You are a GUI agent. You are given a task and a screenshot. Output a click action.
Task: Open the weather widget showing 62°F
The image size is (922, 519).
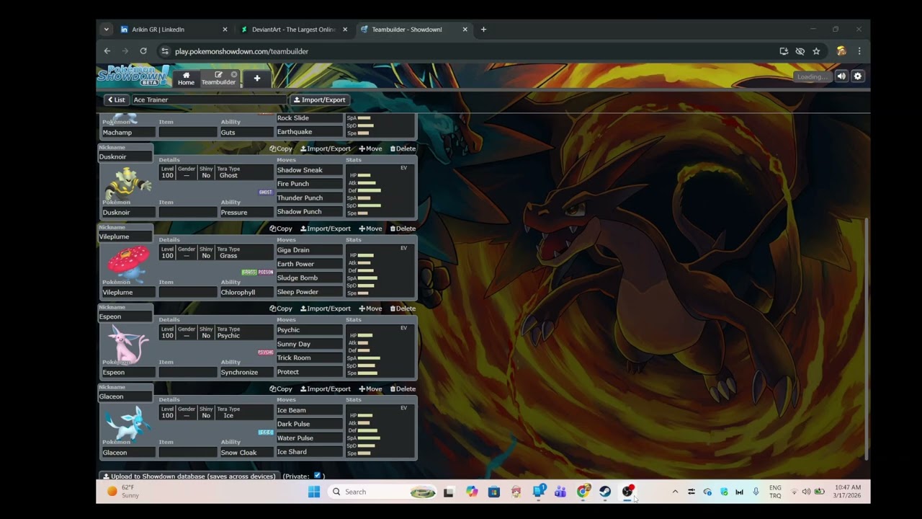tap(124, 492)
